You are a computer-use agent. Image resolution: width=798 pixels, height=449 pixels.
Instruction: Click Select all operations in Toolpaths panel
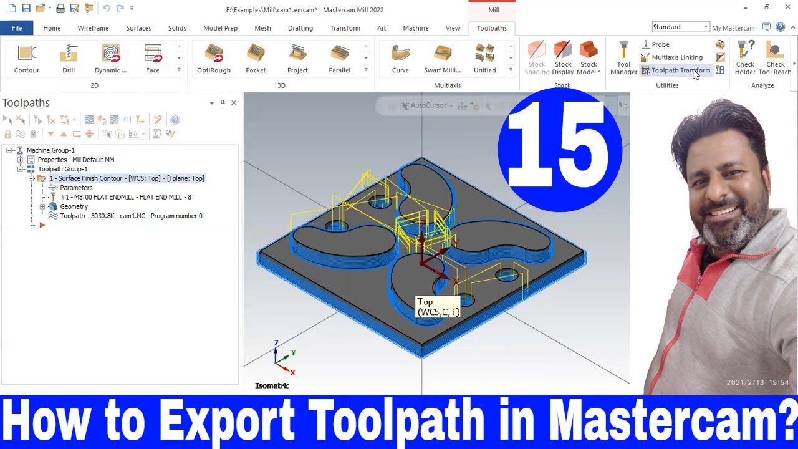[7, 120]
